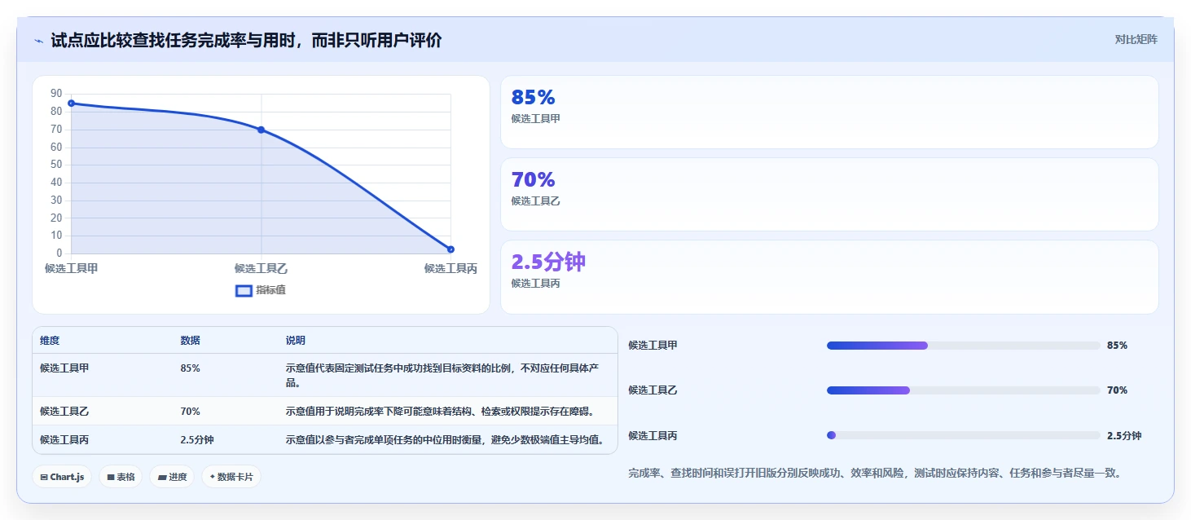Click the table description starting 示意值以参与者完成单项任务

click(445, 440)
